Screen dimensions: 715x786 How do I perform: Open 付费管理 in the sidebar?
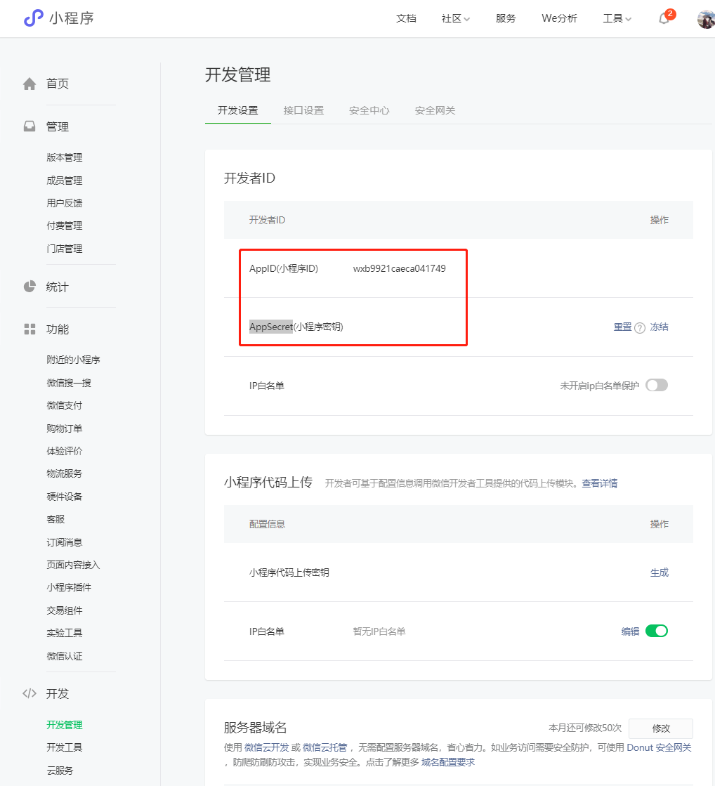point(64,225)
